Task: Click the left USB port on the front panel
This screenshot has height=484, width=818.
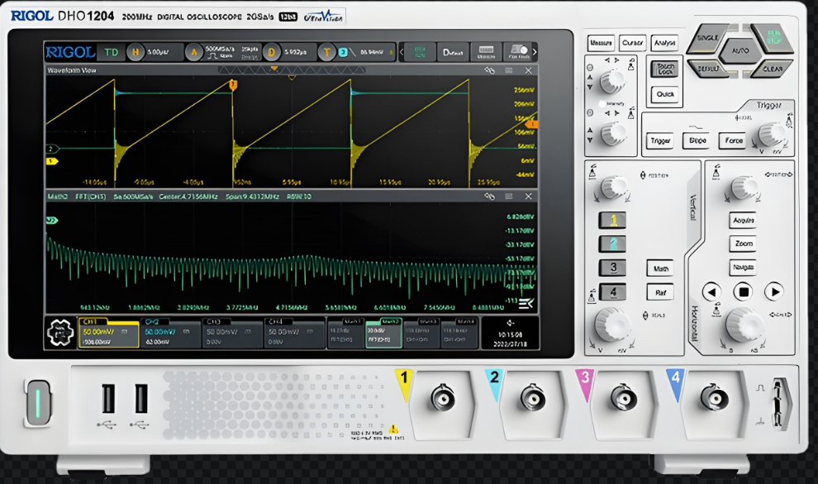Action: click(108, 399)
